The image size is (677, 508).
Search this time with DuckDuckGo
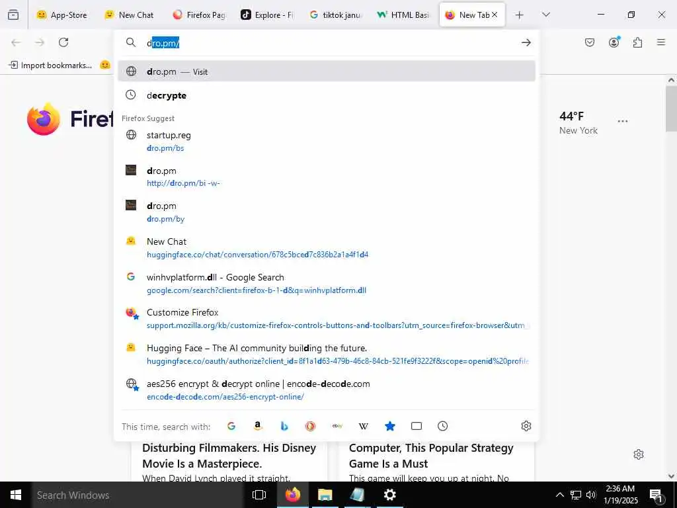pyautogui.click(x=311, y=427)
